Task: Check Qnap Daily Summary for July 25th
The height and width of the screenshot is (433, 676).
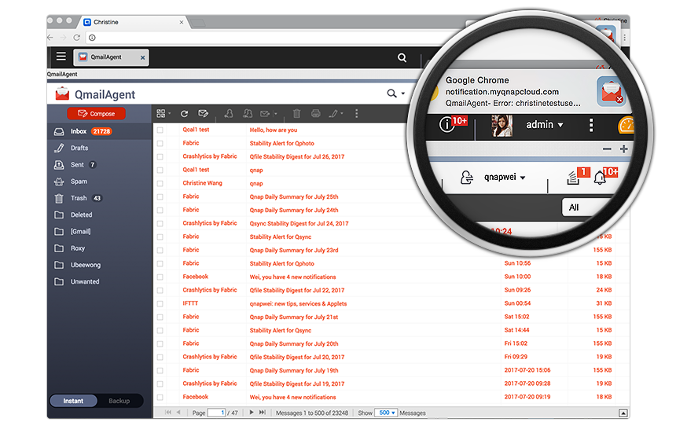Action: [160, 196]
